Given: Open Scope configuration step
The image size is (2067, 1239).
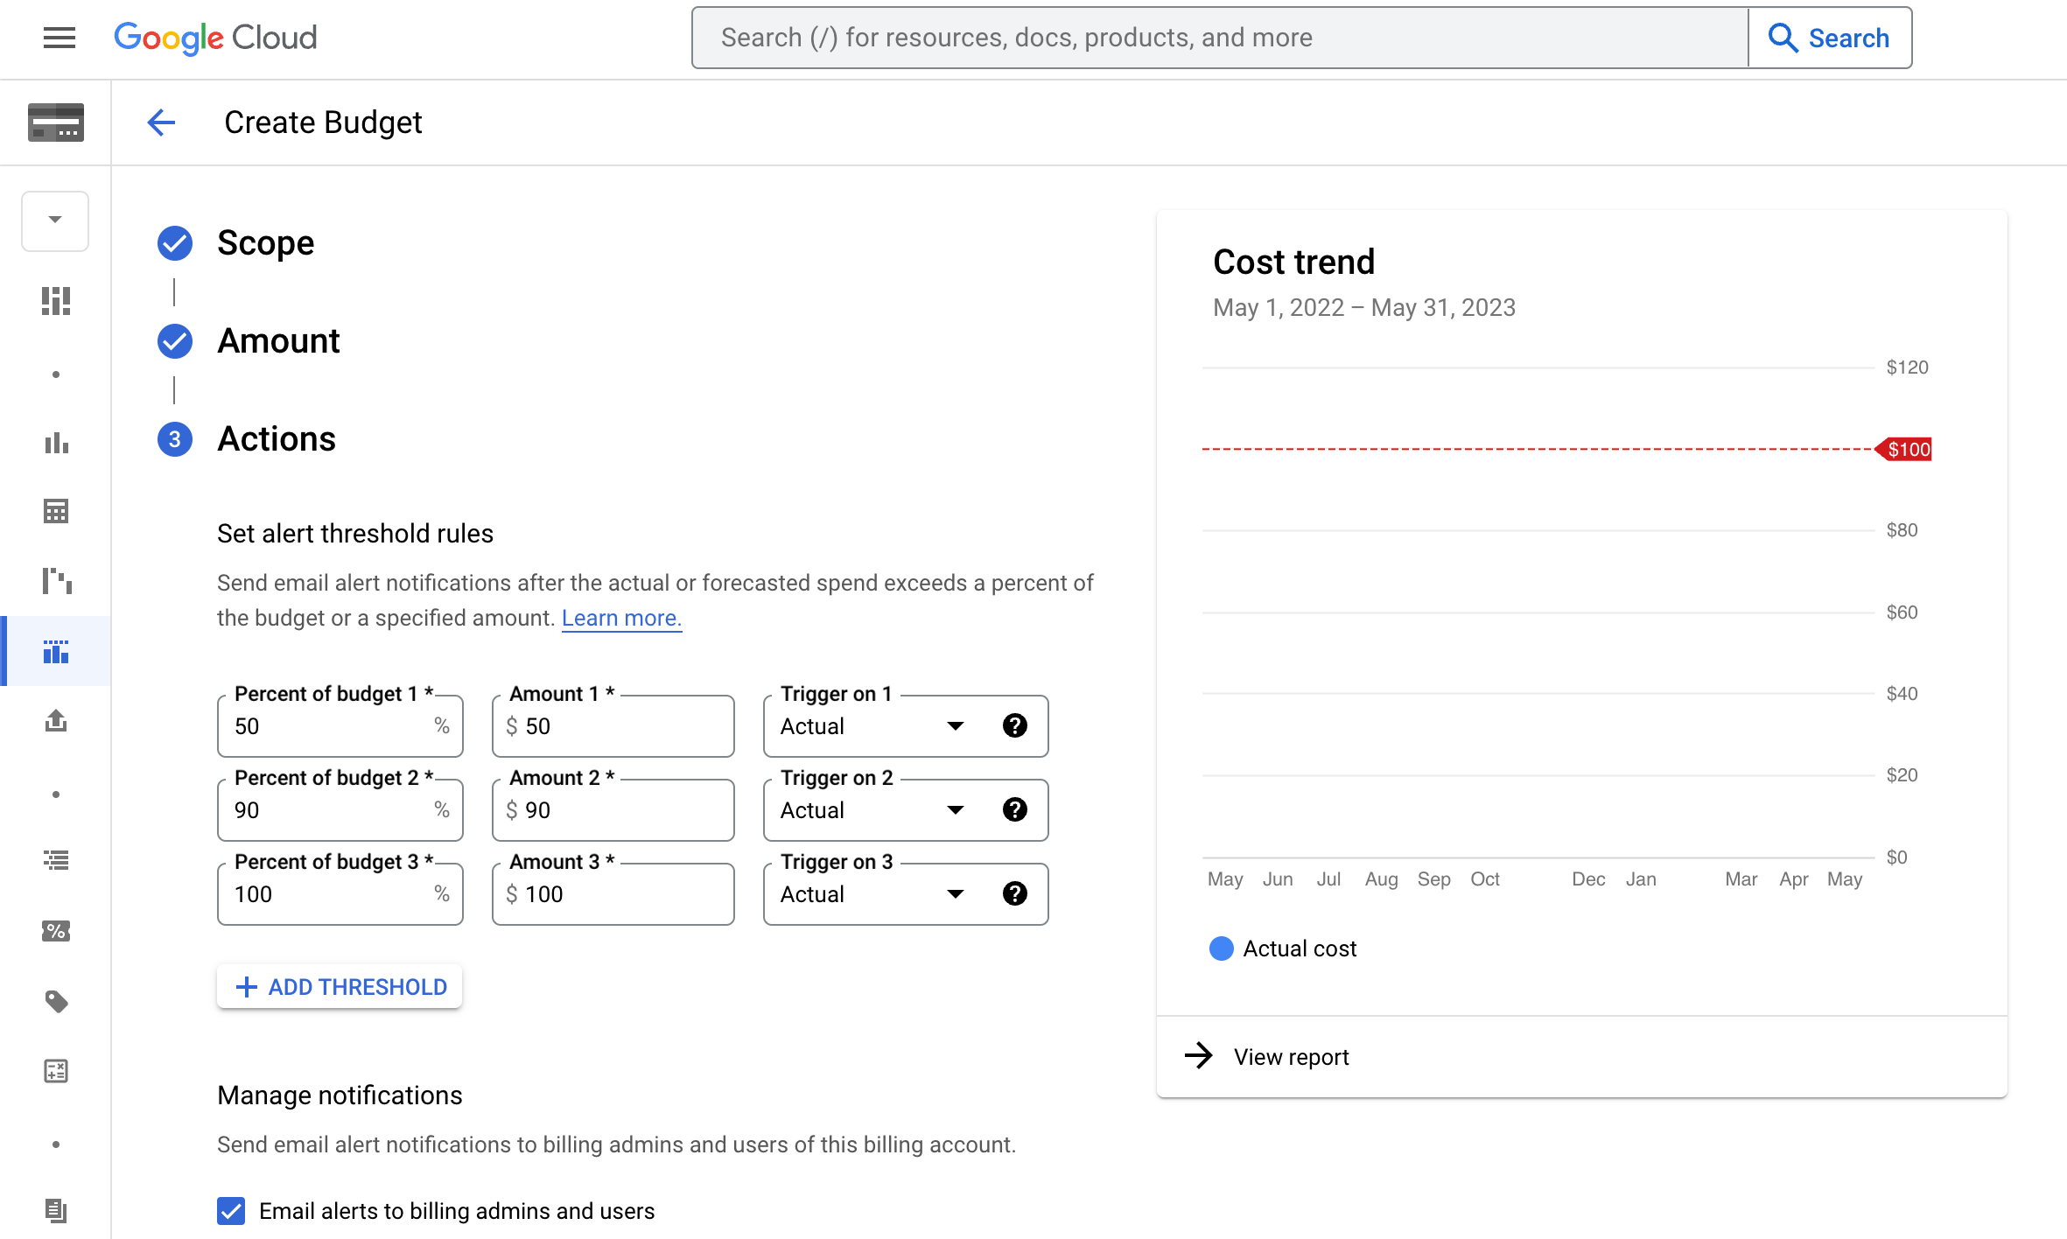Looking at the screenshot, I should (x=265, y=243).
